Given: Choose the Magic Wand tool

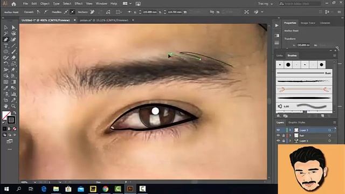Looking at the screenshot, I should (x=6, y=33).
